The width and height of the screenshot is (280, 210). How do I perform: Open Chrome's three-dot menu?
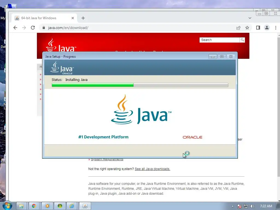pyautogui.click(x=276, y=28)
